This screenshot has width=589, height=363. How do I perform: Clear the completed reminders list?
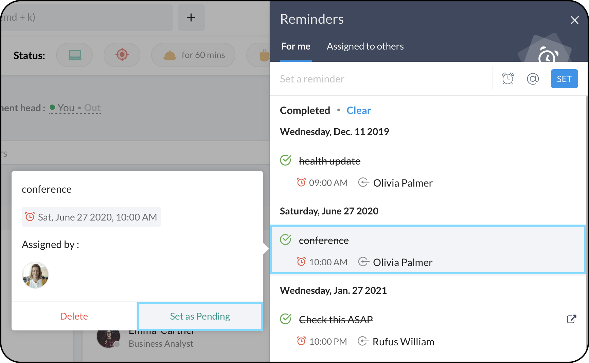coord(358,111)
